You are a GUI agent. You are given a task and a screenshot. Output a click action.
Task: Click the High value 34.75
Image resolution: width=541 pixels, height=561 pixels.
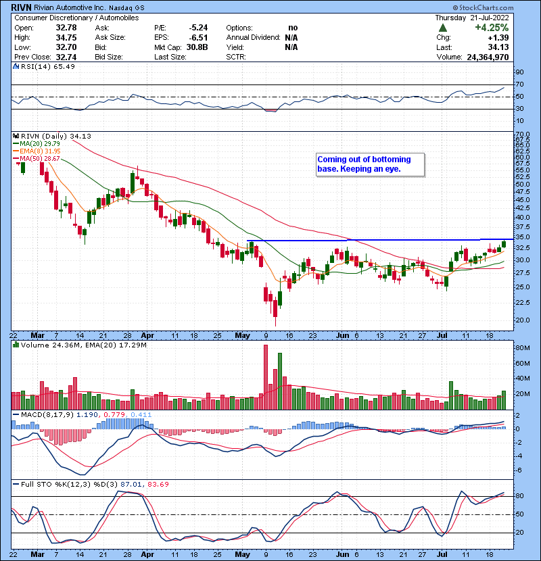click(66, 38)
